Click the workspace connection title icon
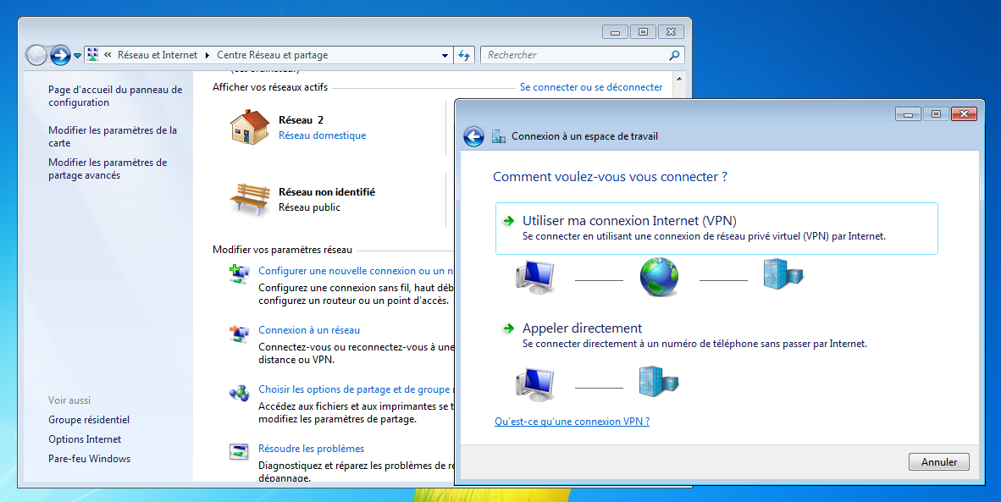Viewport: 1001px width, 502px height. (499, 135)
